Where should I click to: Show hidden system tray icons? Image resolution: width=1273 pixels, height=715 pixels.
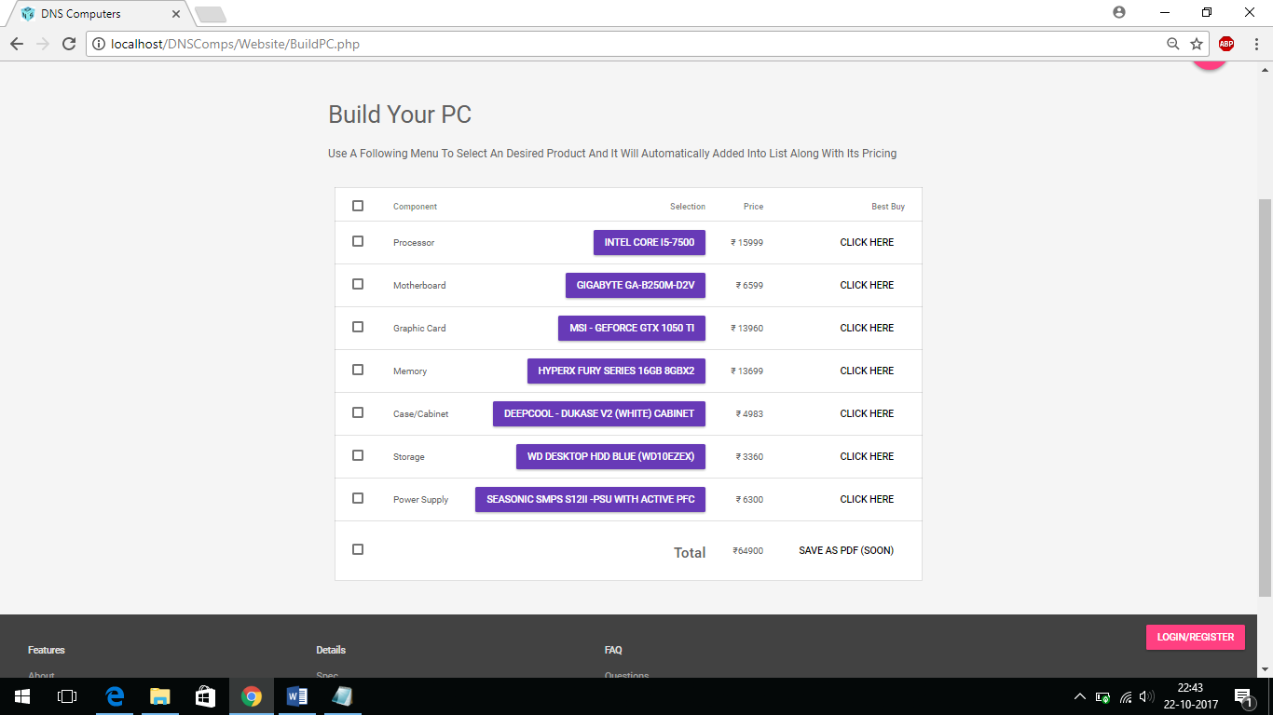[x=1080, y=696]
